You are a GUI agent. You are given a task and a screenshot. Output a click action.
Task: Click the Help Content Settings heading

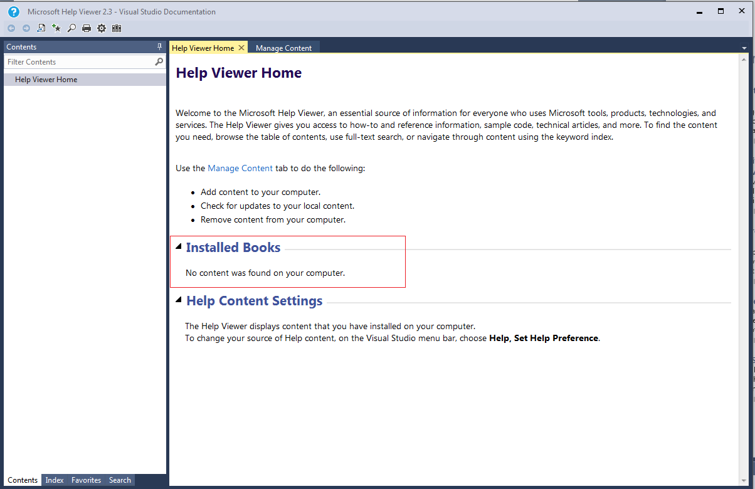tap(255, 301)
